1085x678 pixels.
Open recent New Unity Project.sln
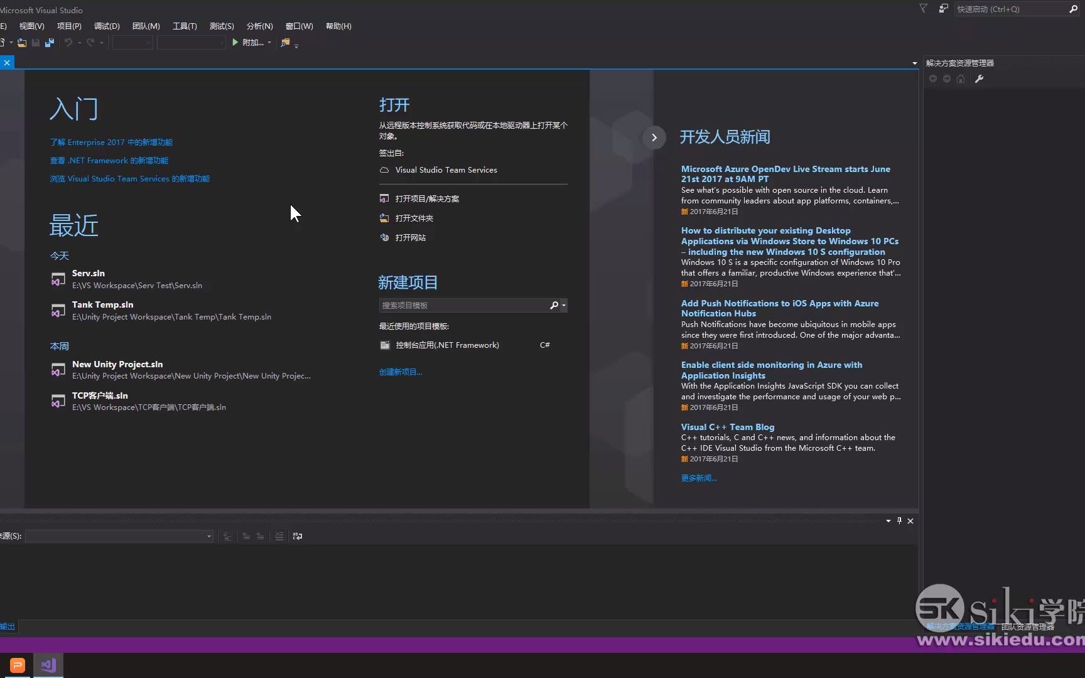181,370
